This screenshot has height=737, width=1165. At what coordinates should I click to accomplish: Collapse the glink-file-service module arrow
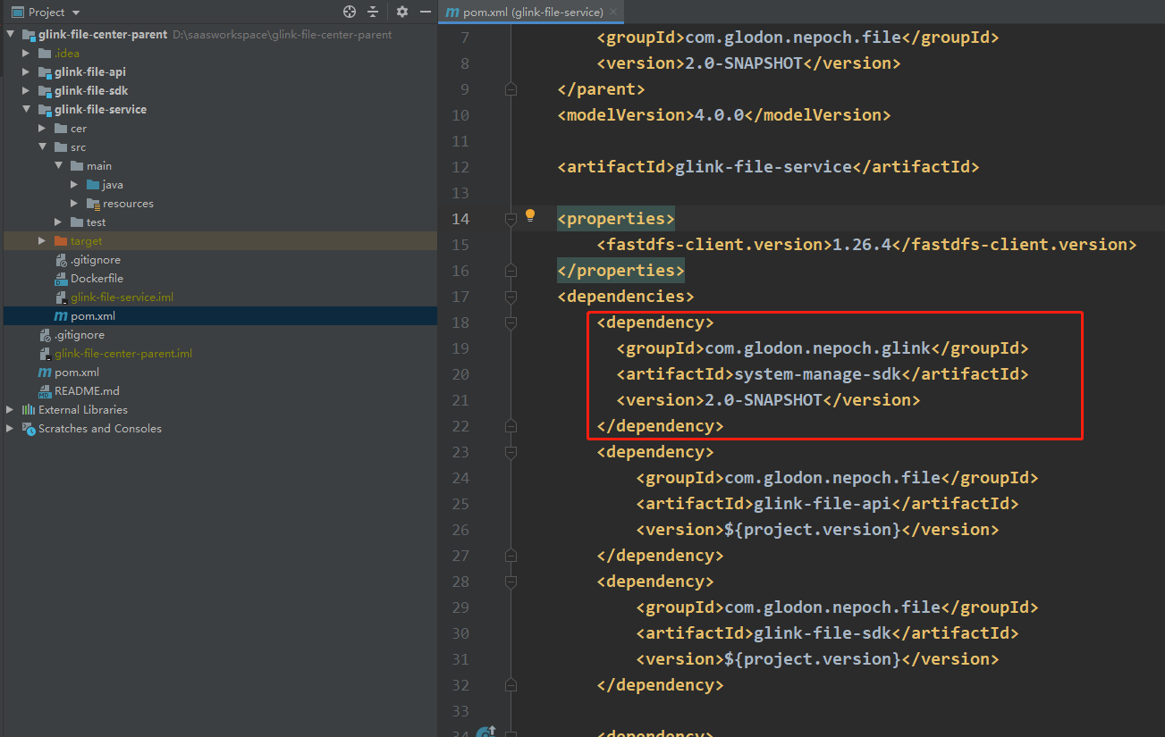27,109
